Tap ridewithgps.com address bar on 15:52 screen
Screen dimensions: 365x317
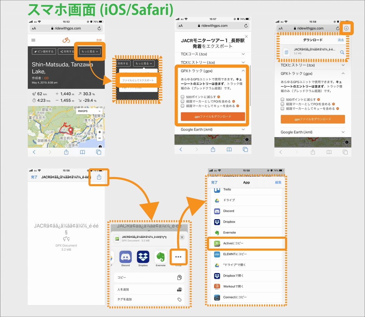[66, 28]
